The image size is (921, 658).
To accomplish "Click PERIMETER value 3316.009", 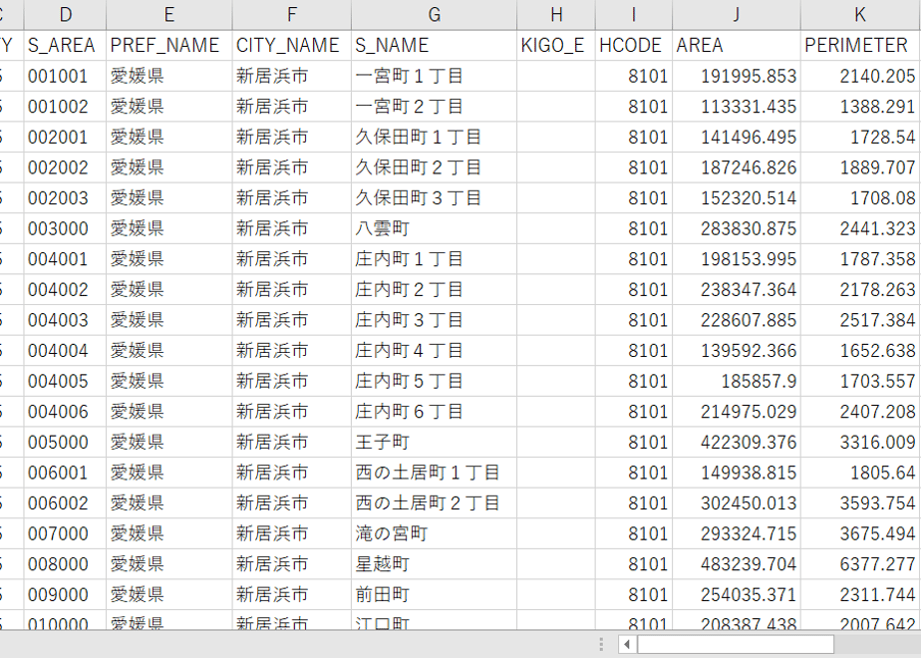I will (x=860, y=443).
